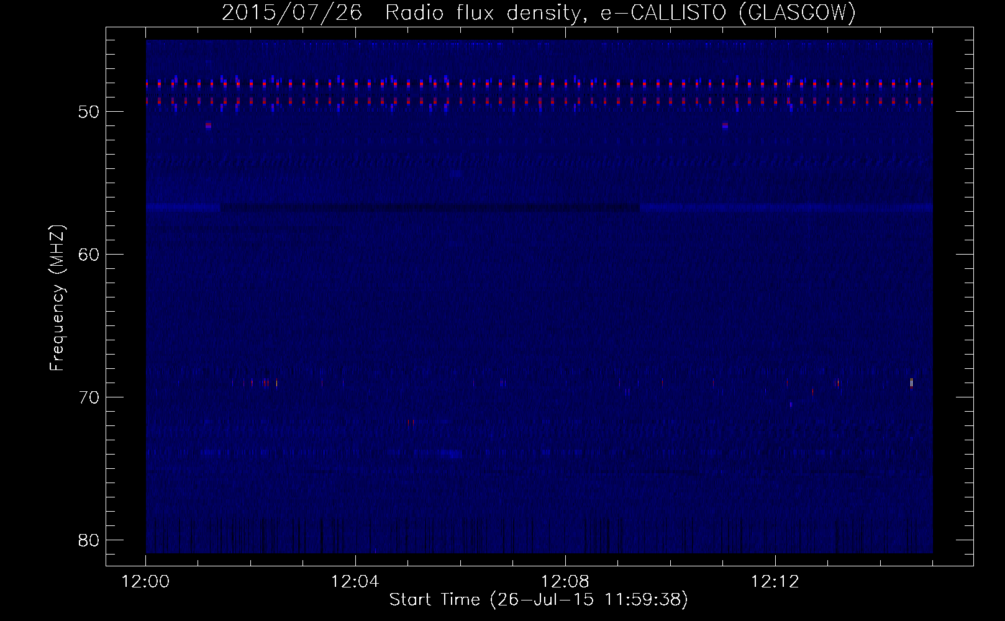Select the '12:08' time tick label
The image size is (1005, 621).
tap(565, 582)
